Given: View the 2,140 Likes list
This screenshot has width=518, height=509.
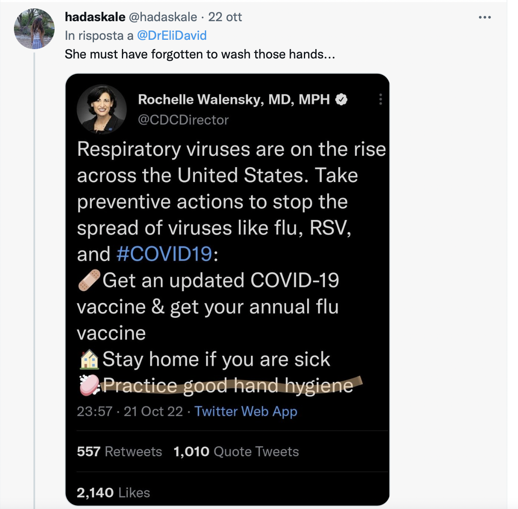Looking at the screenshot, I should coord(113,493).
